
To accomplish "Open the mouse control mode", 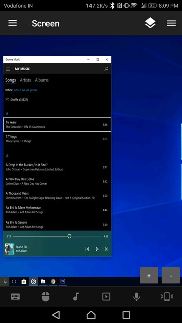I will (45, 297).
